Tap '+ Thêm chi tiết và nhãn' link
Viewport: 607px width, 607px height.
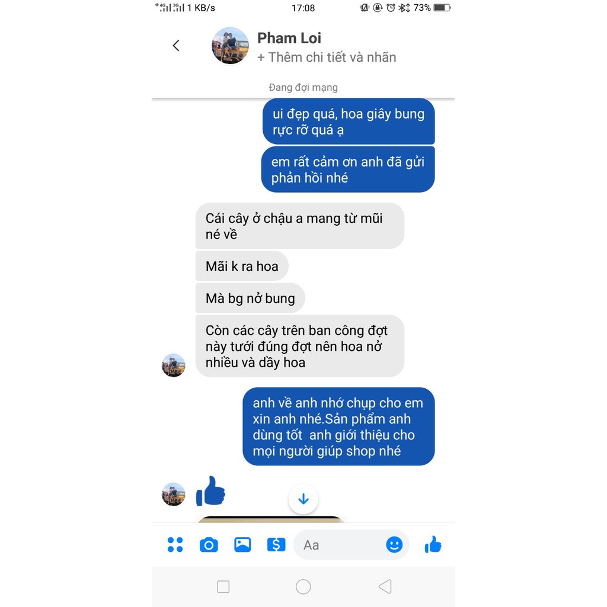(327, 57)
